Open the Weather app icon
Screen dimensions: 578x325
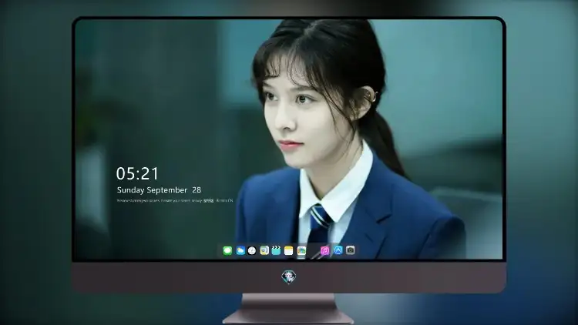pos(240,251)
